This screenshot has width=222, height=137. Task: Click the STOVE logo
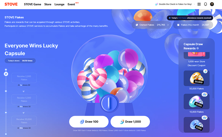[x=11, y=4]
